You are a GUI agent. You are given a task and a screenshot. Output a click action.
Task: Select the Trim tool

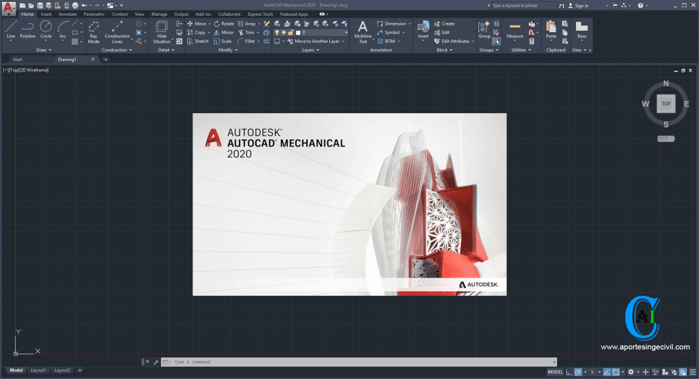click(x=246, y=33)
